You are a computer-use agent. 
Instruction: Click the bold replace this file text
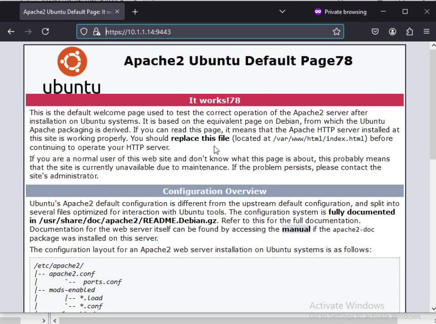[x=200, y=138]
